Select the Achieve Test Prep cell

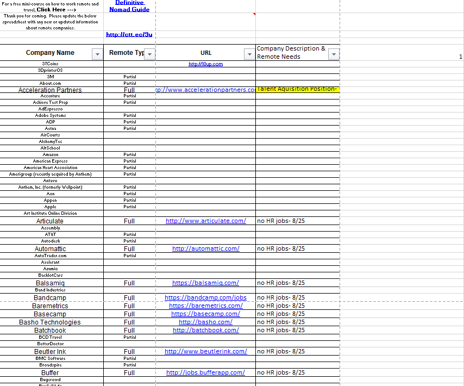point(51,102)
